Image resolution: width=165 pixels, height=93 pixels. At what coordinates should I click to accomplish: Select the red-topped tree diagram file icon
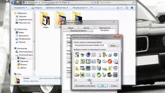point(77,55)
